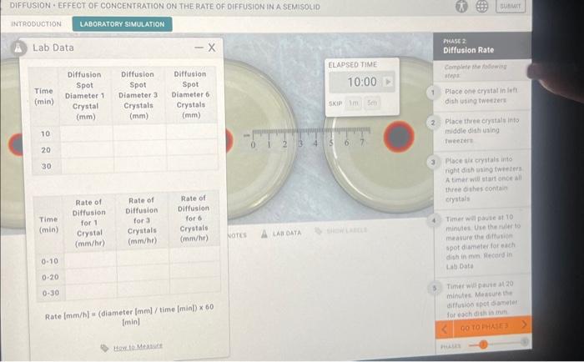This screenshot has width=584, height=362.
Task: Click GO TO PHASE 3 button
Action: [x=484, y=327]
